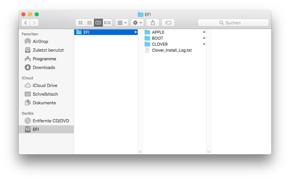This screenshot has width=290, height=181.
Task: Expand the disclosure arrow on the EFI folder row
Action: coord(136,32)
